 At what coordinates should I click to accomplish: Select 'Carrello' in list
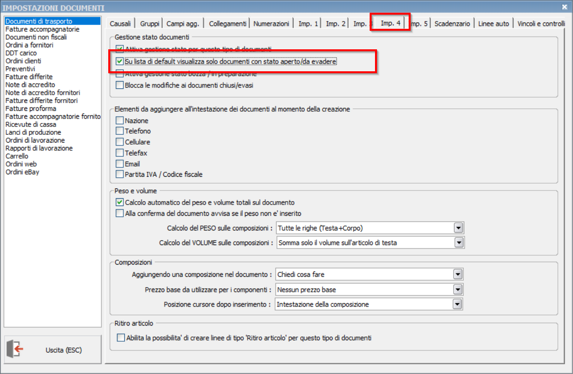[x=52, y=156]
